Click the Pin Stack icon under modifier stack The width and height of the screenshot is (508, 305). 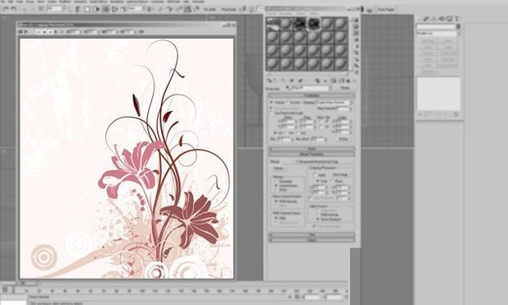[x=421, y=114]
